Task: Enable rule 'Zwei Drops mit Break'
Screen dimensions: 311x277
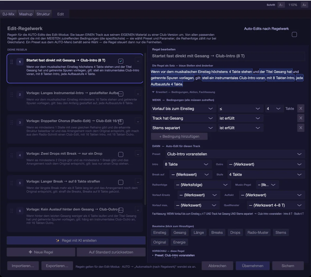Action: point(121,155)
